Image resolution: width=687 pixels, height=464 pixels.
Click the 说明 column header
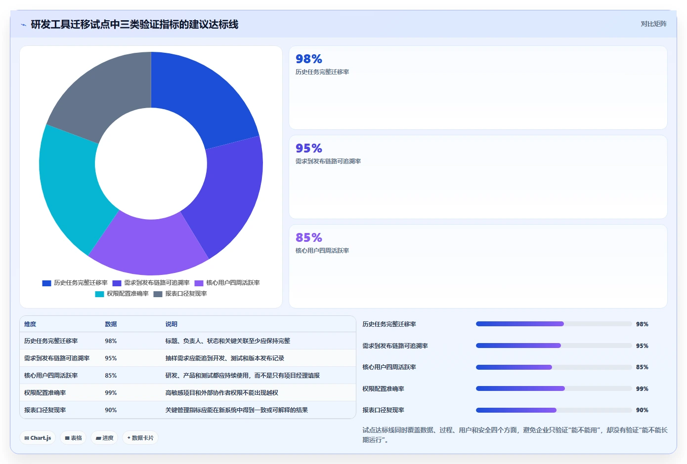pyautogui.click(x=171, y=324)
